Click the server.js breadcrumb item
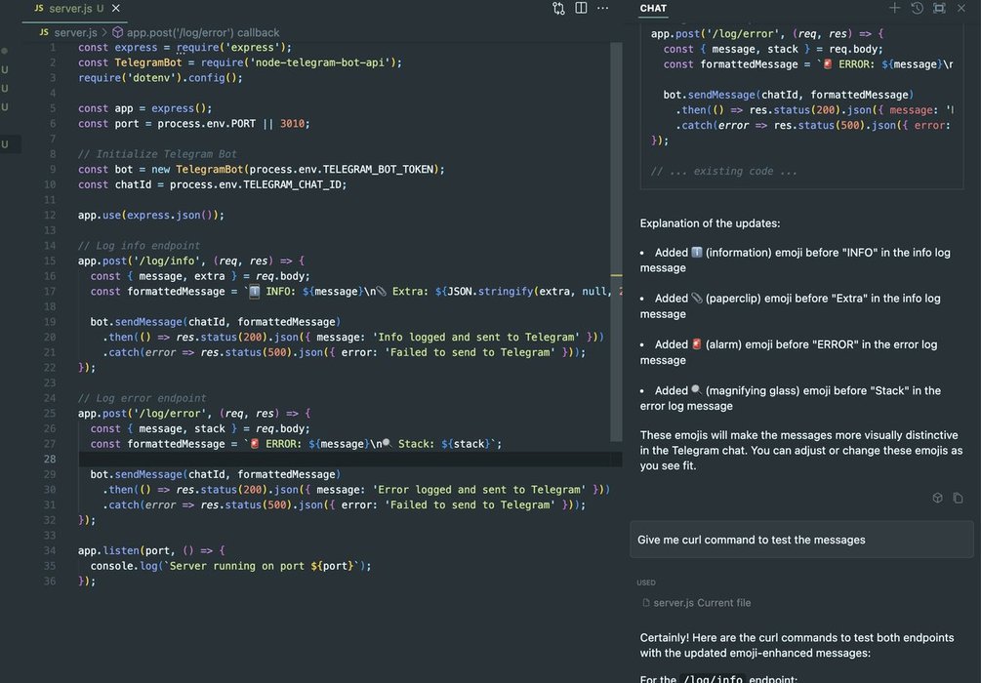Viewport: 981px width, 683px height. pyautogui.click(x=74, y=32)
